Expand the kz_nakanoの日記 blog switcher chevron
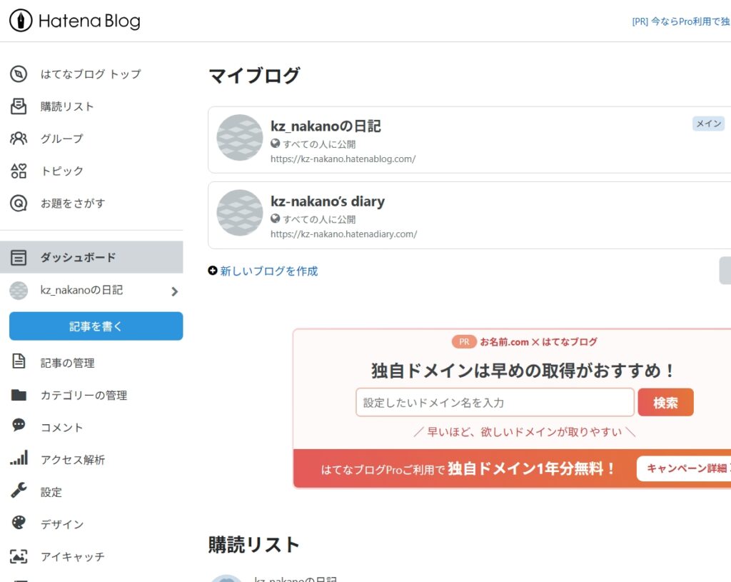Screen dimensions: 731x582 point(174,291)
